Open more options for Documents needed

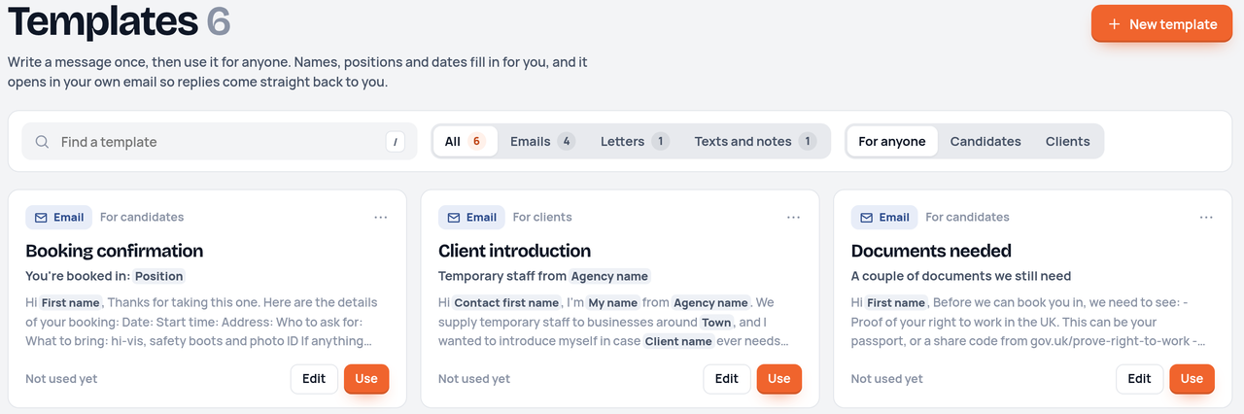tap(1206, 218)
